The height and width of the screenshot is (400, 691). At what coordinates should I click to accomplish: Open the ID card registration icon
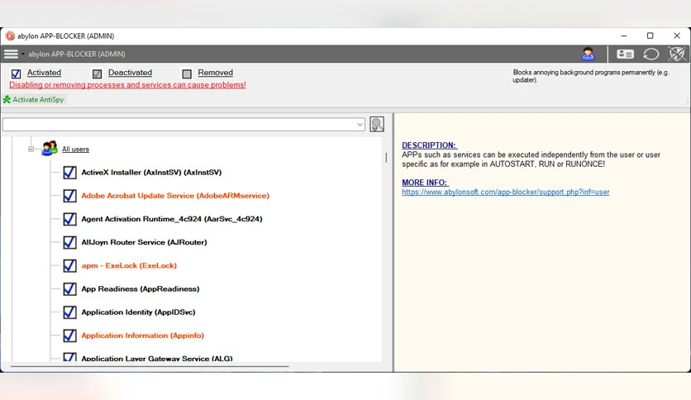click(624, 54)
